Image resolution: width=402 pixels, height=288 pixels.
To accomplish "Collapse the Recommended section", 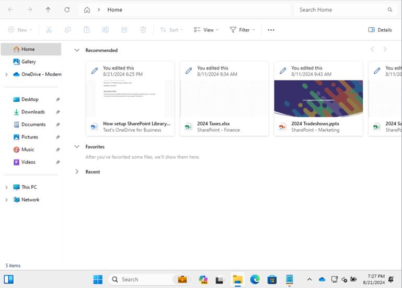I will pyautogui.click(x=77, y=50).
